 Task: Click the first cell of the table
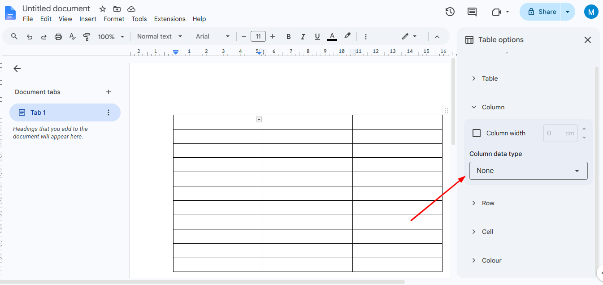pos(218,122)
